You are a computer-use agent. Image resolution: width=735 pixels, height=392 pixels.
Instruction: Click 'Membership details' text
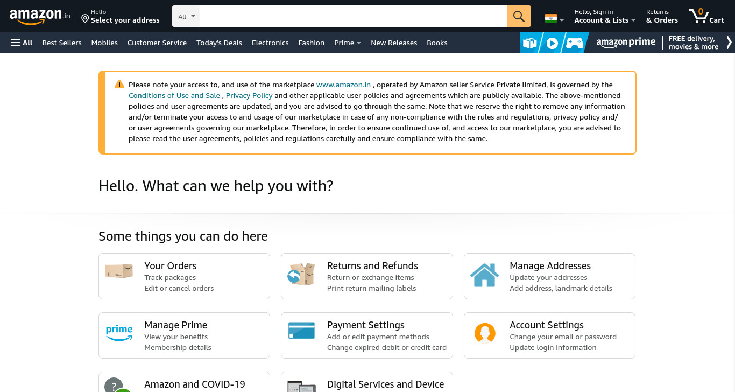click(x=178, y=348)
